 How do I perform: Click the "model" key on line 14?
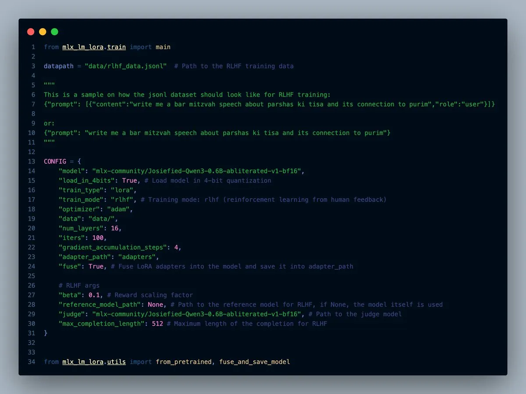tap(72, 171)
